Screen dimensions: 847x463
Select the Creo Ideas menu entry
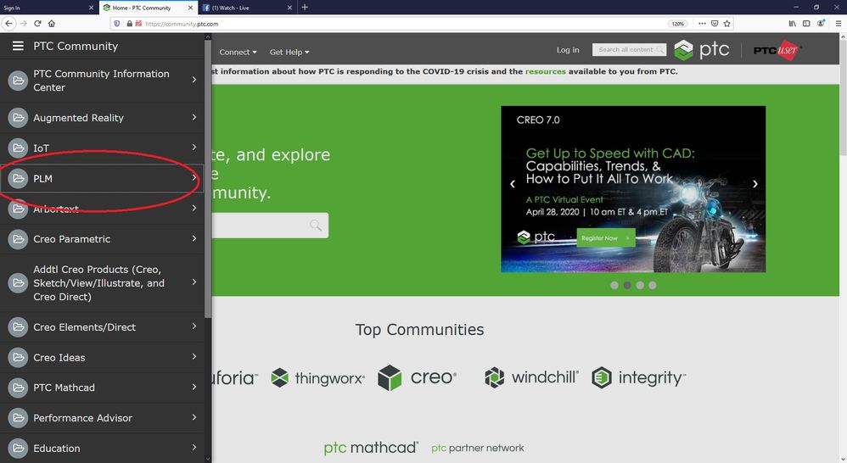pos(102,357)
